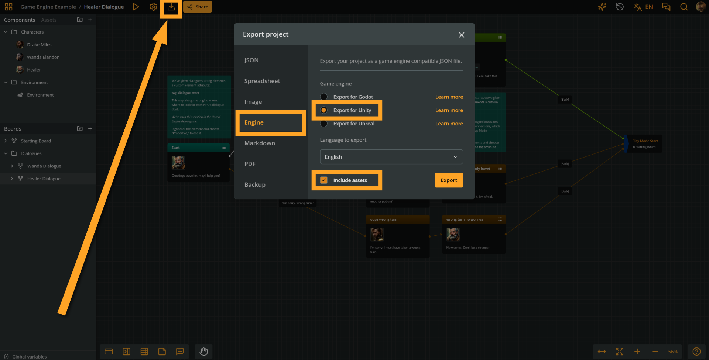This screenshot has width=709, height=360.
Task: Start Play Mode with the play icon
Action: tap(136, 7)
